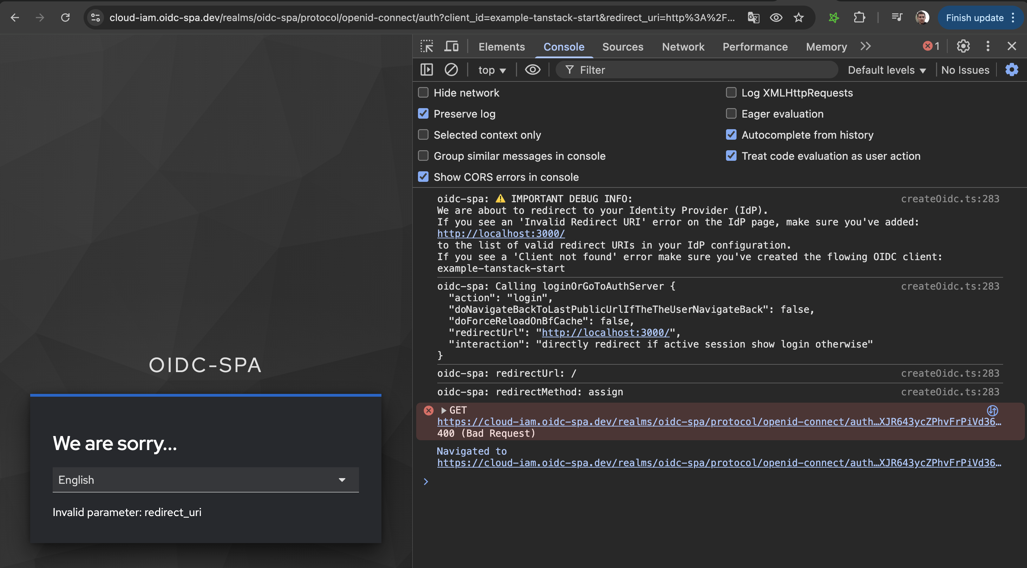The height and width of the screenshot is (568, 1027).
Task: Switch to the Network tab
Action: [x=683, y=47]
